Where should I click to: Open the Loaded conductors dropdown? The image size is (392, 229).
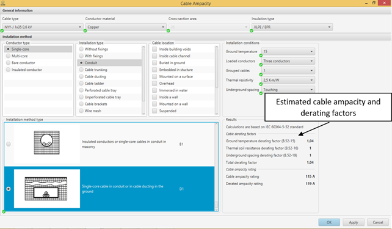[288, 61]
